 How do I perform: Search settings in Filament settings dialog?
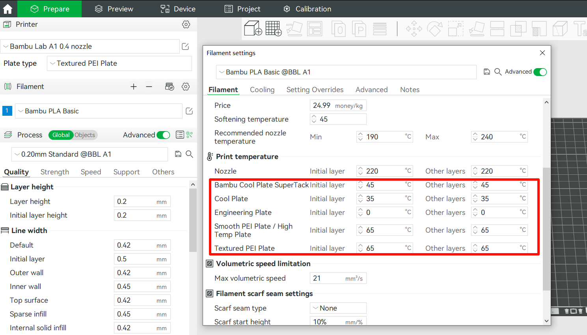point(498,72)
